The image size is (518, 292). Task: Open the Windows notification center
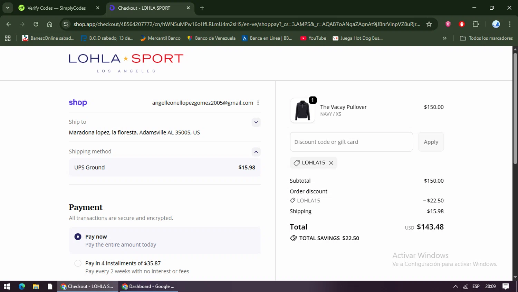[506, 286]
